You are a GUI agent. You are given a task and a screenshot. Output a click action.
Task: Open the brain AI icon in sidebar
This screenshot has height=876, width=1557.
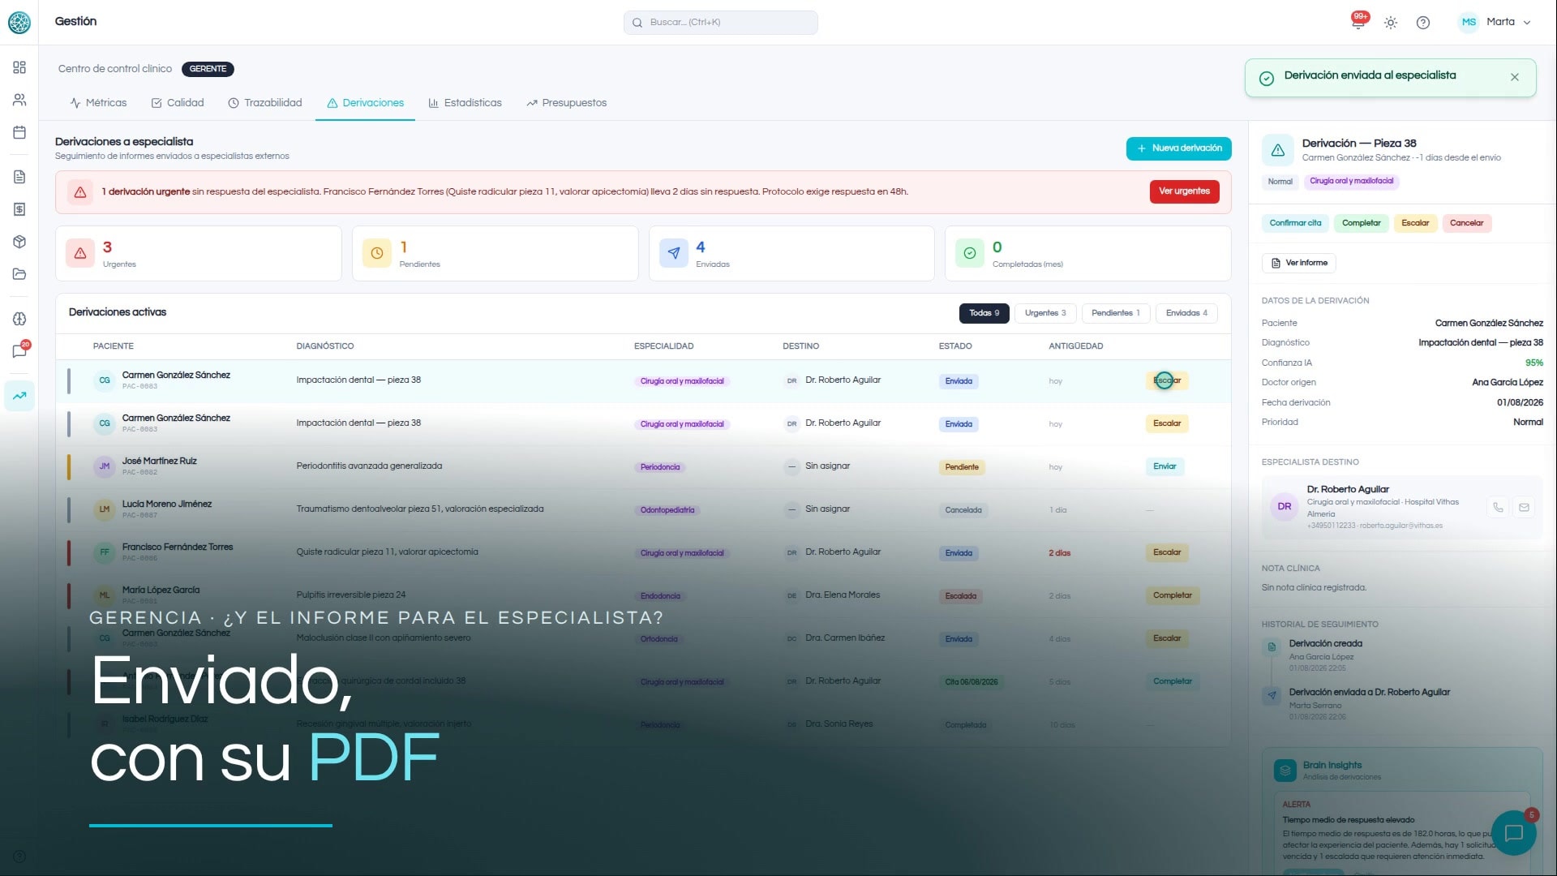pos(19,319)
